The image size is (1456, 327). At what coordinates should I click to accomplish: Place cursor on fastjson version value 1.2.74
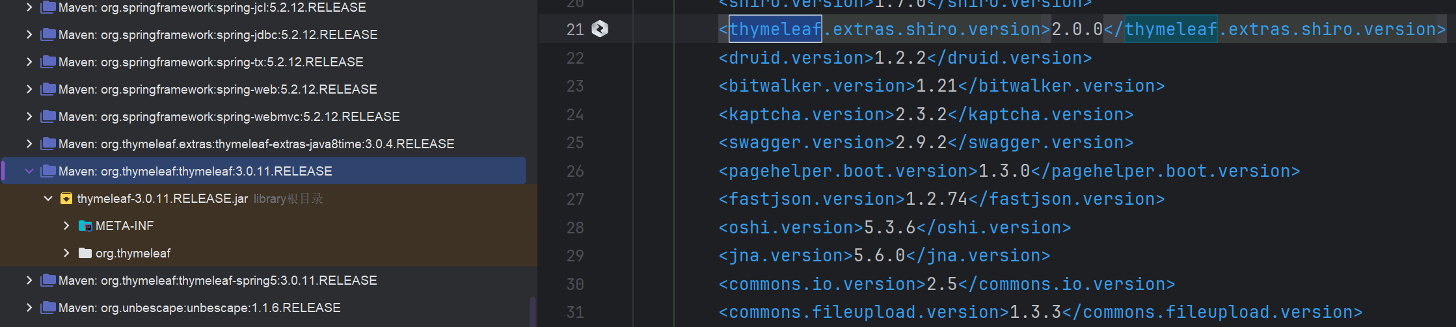pyautogui.click(x=936, y=200)
